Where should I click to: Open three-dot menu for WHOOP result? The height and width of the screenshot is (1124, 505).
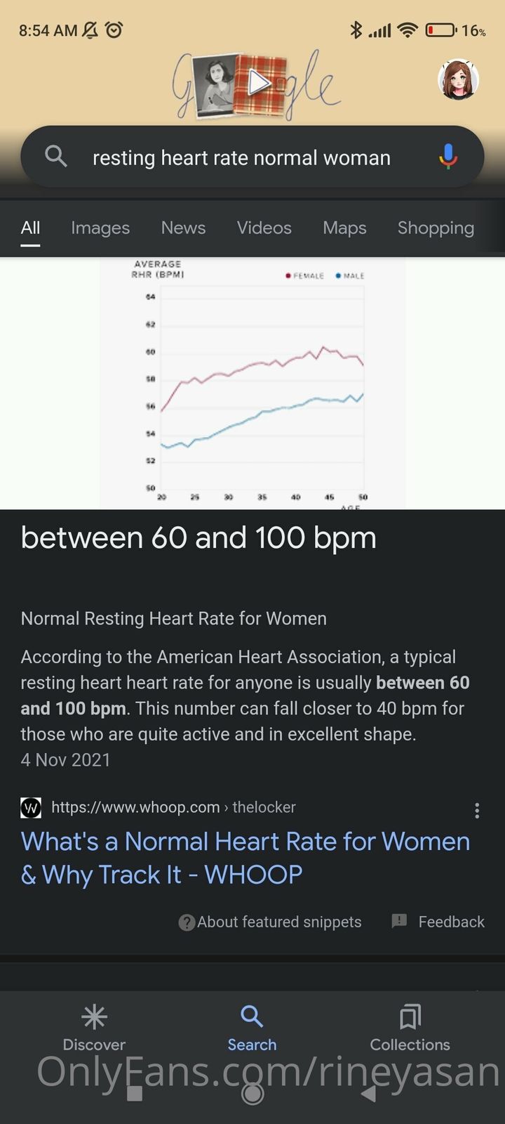coord(477,811)
